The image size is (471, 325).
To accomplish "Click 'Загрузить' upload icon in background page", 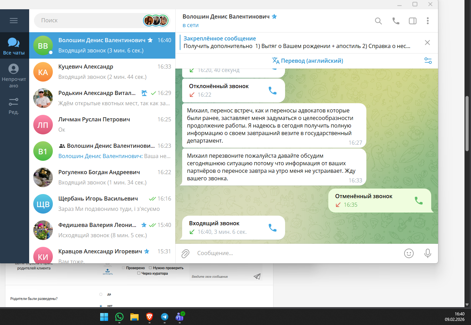I will pos(107,272).
